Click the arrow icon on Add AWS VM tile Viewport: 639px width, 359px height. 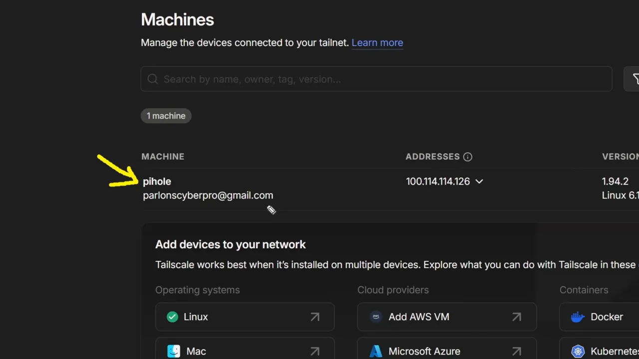pos(516,317)
